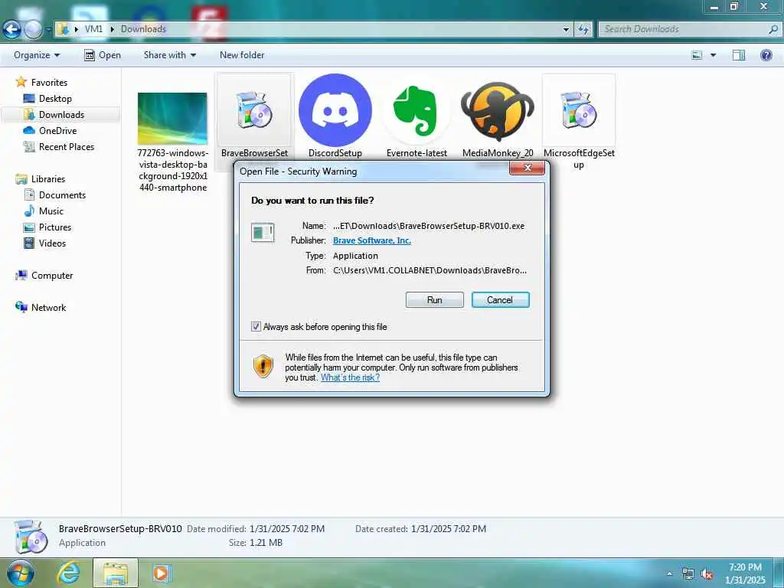This screenshot has height=588, width=784.
Task: Select Favorites in navigation pane
Action: pos(49,83)
